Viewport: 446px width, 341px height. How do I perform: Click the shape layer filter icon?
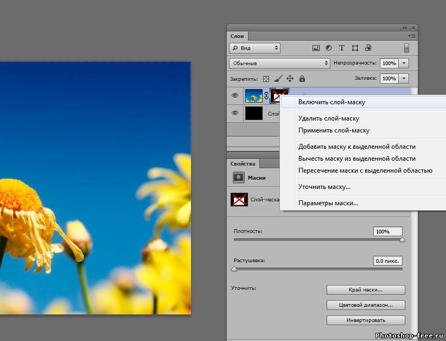pos(355,48)
